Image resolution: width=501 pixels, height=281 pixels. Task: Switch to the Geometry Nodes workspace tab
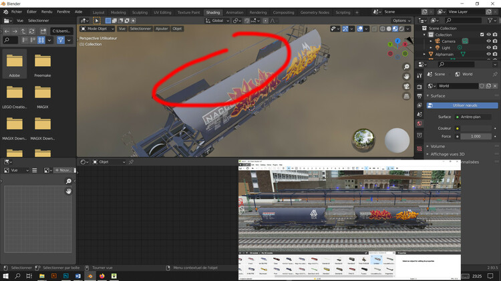[315, 13]
